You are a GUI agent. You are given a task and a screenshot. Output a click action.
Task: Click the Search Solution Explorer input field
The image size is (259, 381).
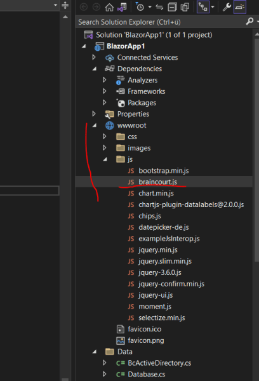click(x=161, y=22)
